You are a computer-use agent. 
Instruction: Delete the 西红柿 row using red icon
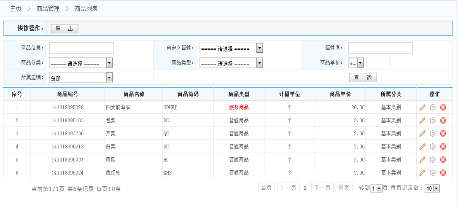click(443, 173)
